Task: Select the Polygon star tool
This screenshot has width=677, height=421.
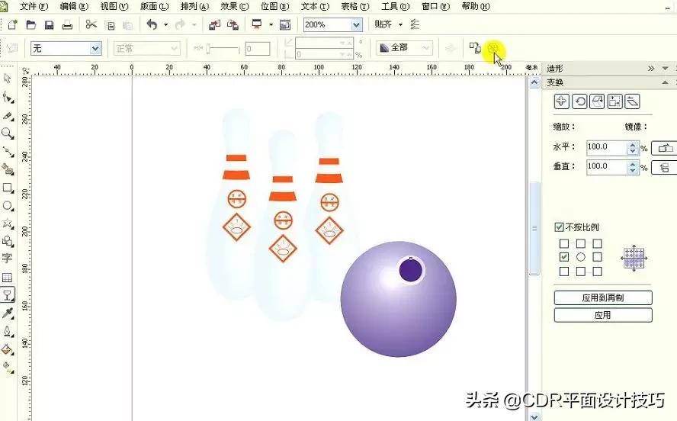Action: (8, 223)
